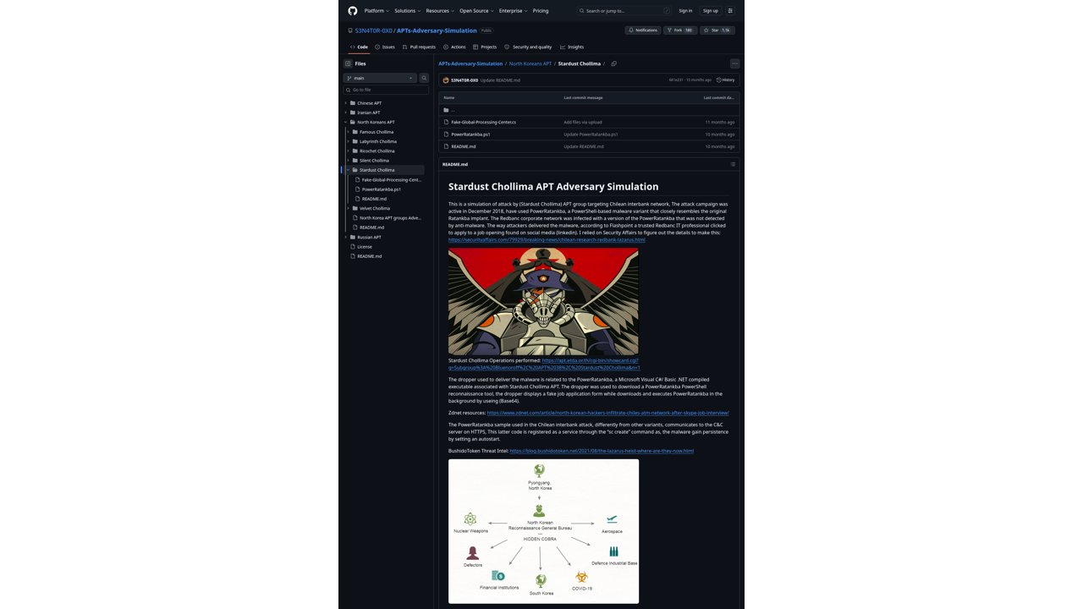Open the GitHub homepage logo
Viewport: 1083px width, 609px height.
[353, 11]
